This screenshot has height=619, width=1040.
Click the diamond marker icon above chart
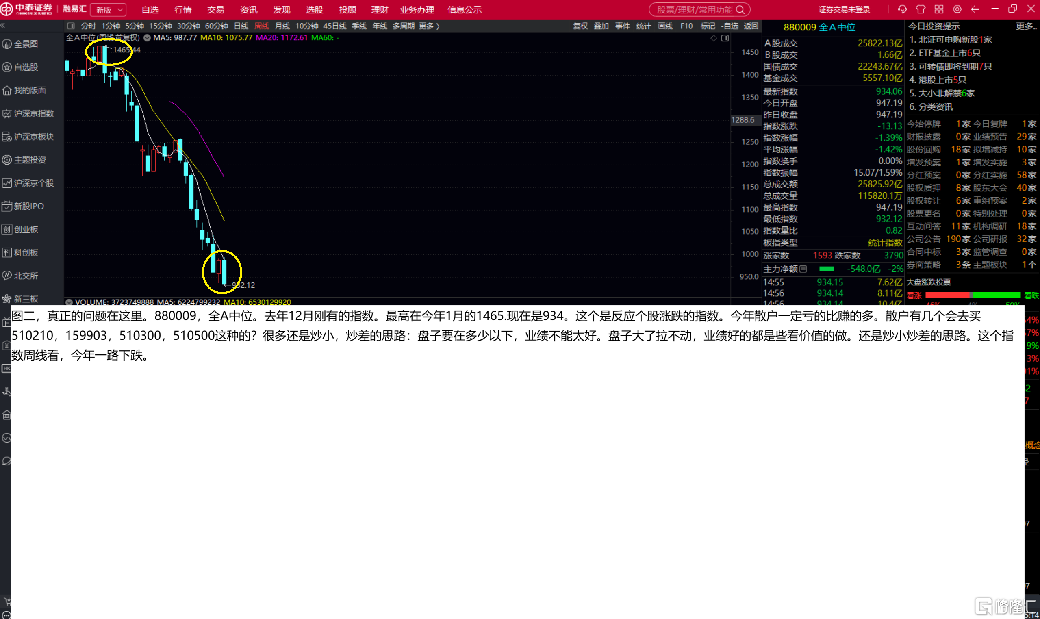click(714, 38)
